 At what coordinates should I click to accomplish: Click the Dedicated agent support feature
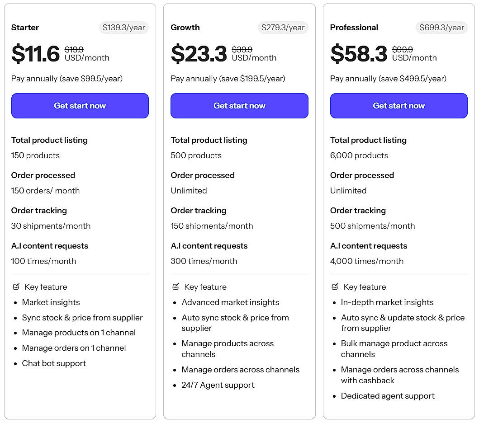point(388,396)
